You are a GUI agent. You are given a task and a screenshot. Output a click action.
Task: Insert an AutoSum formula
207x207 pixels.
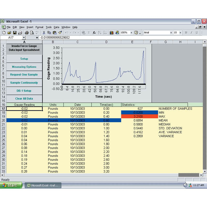[88, 33]
